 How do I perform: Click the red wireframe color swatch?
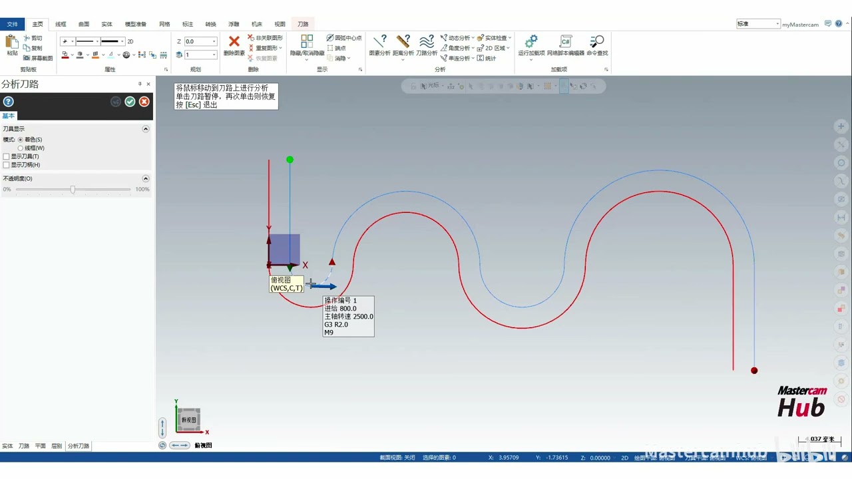(65, 55)
